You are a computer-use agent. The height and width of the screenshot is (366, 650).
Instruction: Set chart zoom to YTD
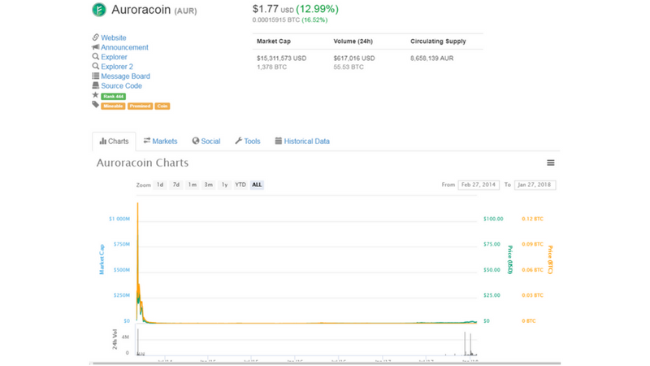point(240,185)
